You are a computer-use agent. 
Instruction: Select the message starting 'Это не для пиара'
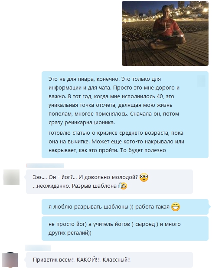coord(125,115)
